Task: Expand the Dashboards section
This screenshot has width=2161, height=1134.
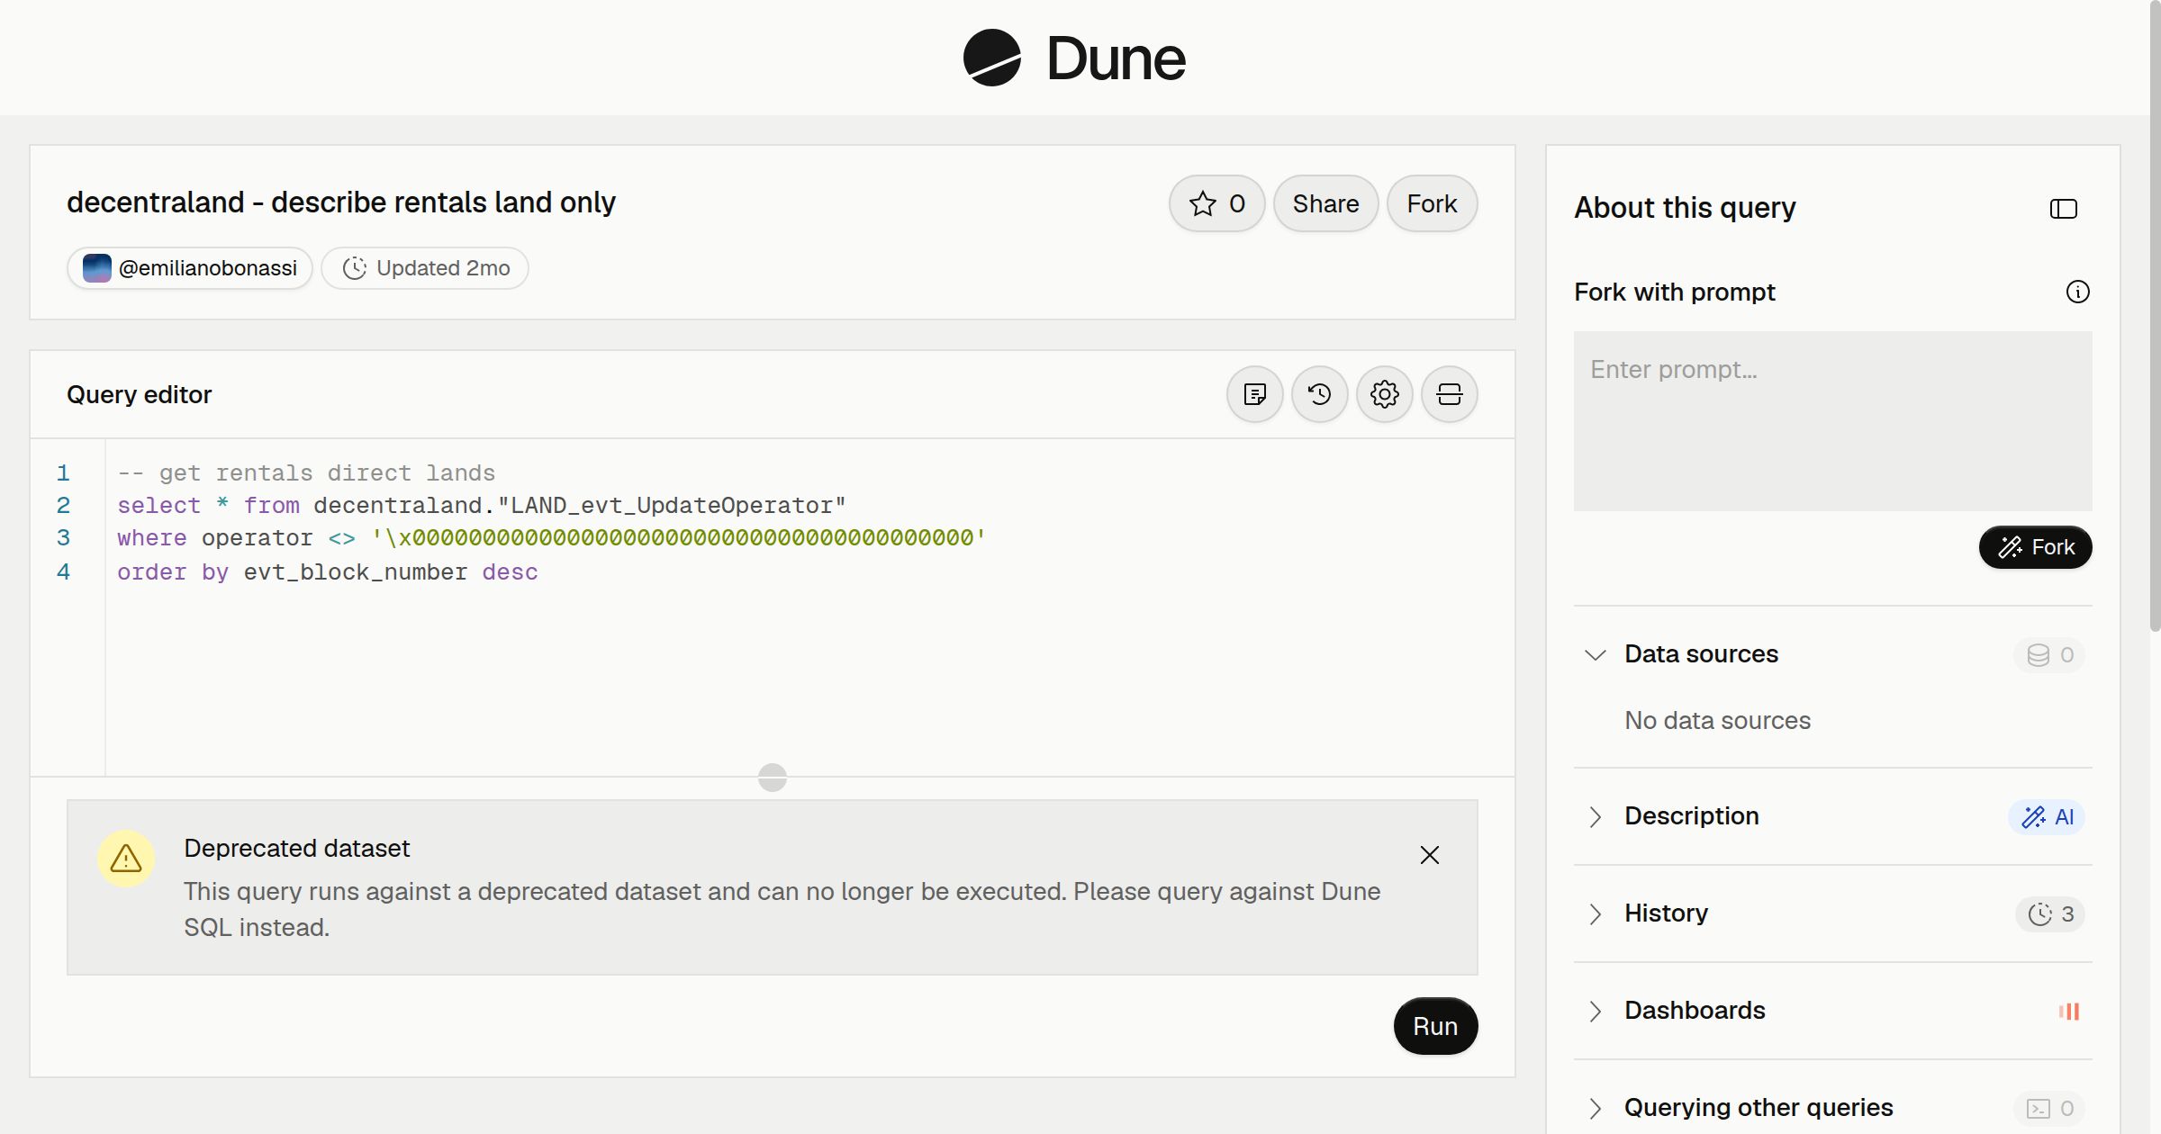Action: (x=1596, y=1011)
